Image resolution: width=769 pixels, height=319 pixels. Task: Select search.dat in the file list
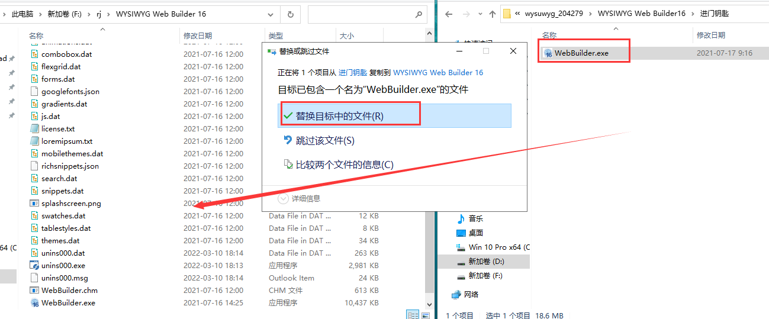(59, 178)
